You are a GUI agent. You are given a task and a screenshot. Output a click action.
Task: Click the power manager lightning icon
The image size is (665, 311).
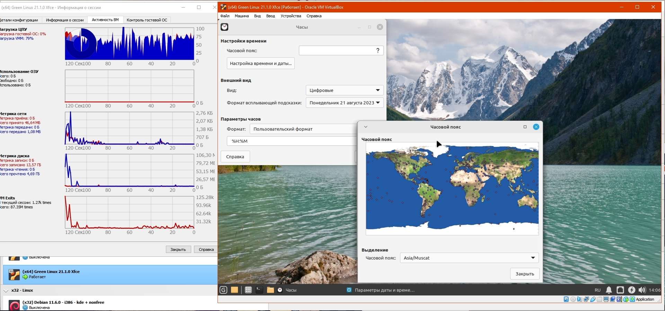[x=631, y=290]
